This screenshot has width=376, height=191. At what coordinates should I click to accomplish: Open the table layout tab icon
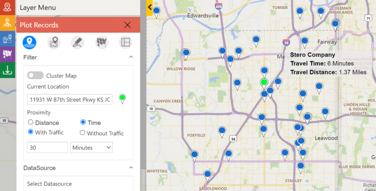point(125,42)
